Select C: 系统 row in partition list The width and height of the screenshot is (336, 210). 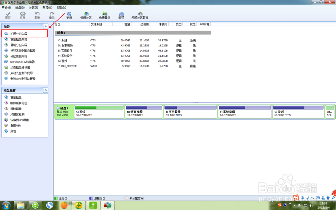point(132,40)
